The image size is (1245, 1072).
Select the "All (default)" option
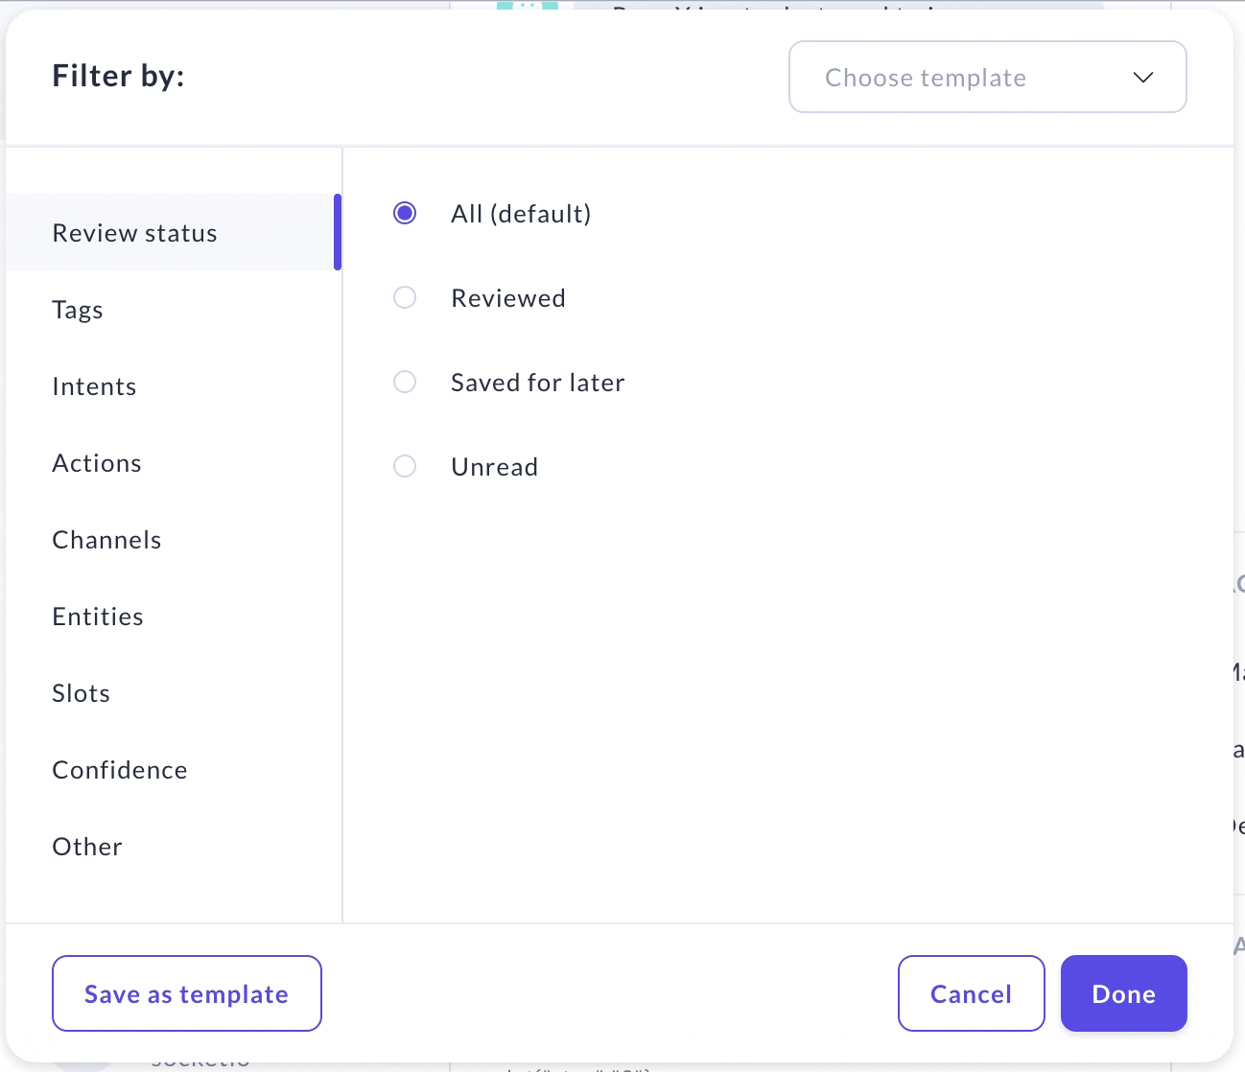tap(405, 213)
